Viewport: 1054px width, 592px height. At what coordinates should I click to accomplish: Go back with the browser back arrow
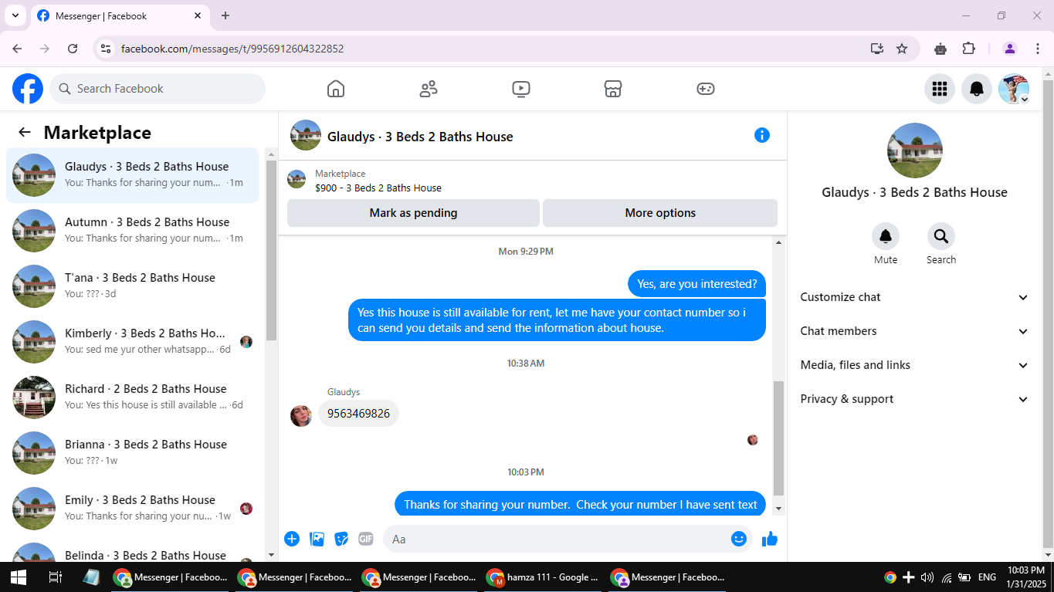pos(17,49)
